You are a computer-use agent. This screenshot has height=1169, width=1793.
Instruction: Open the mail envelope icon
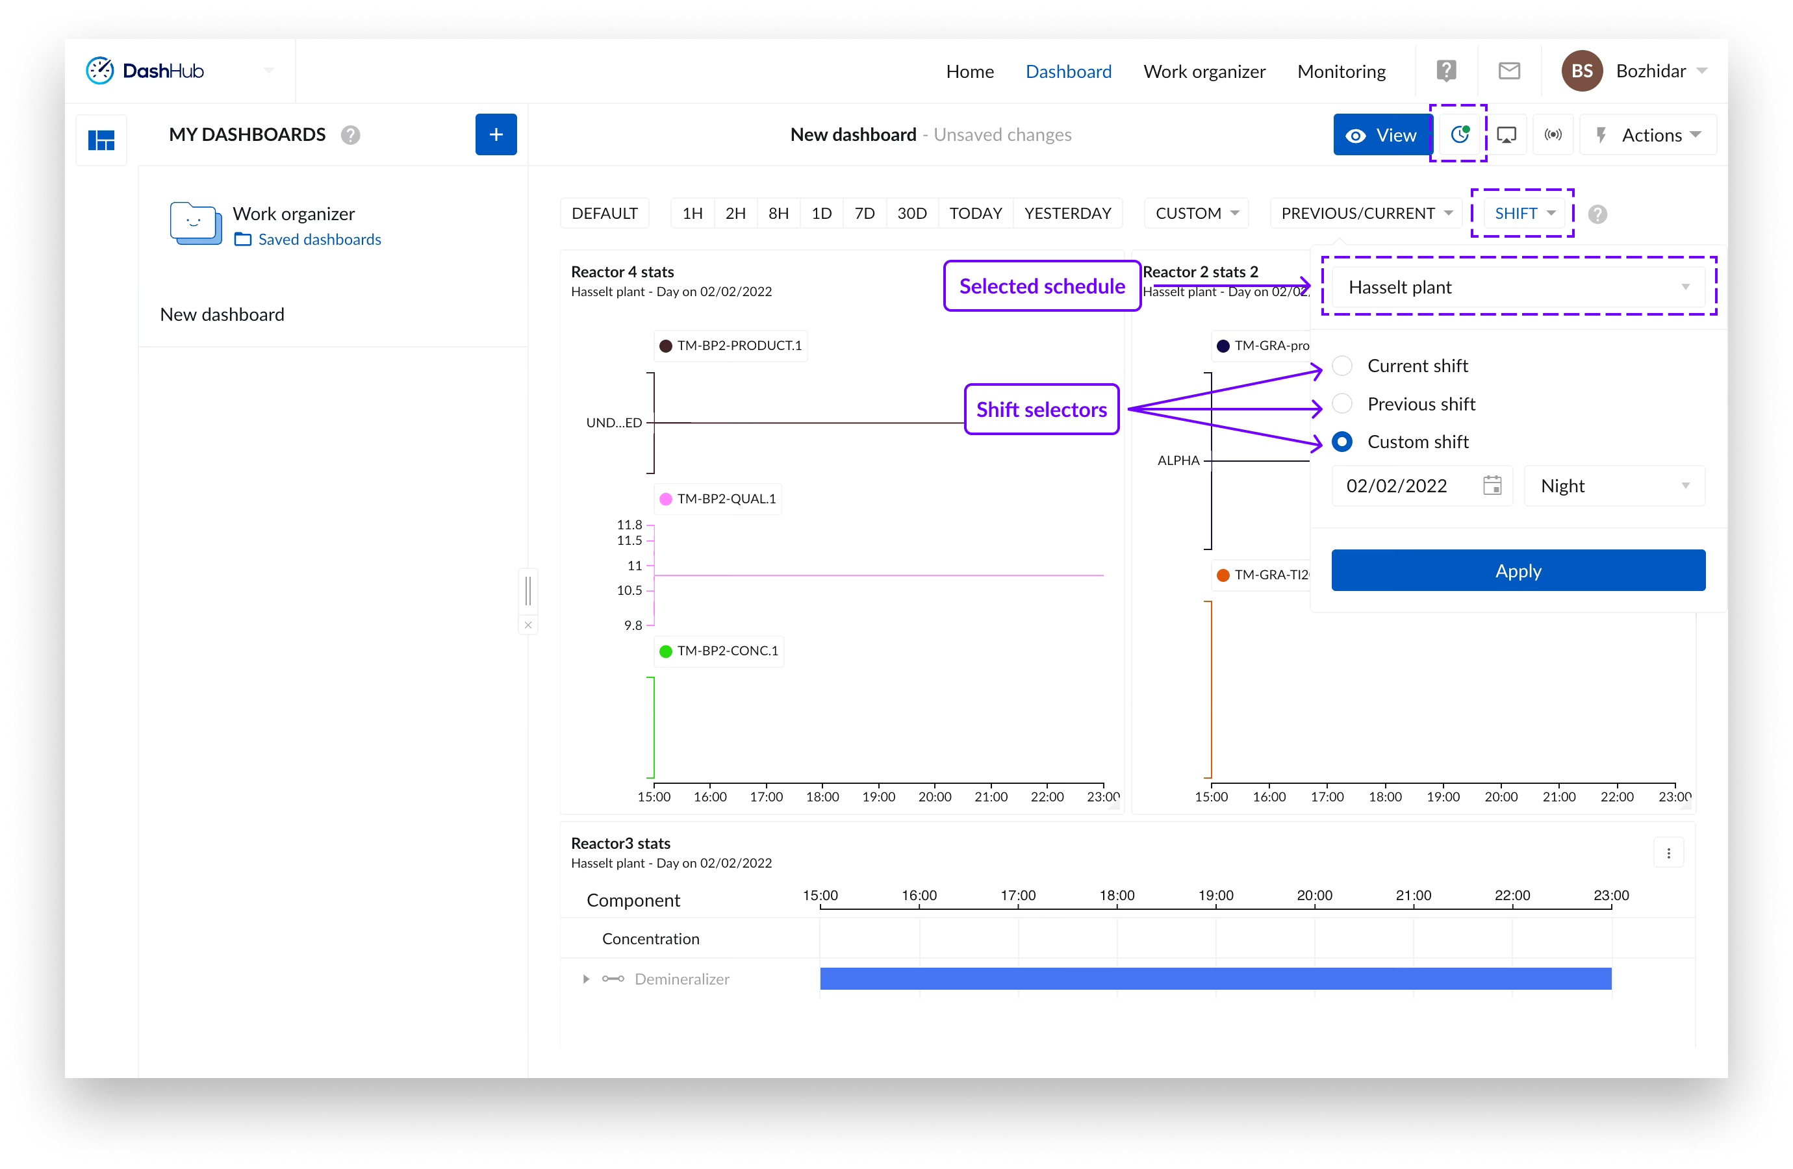click(x=1509, y=71)
